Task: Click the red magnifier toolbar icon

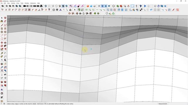Action: [121, 6]
